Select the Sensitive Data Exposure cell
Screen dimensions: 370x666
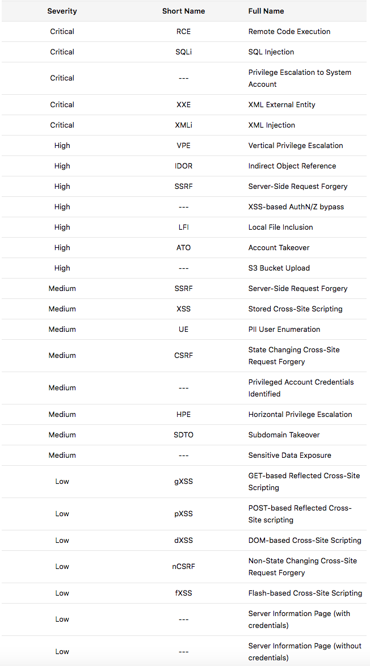(x=289, y=455)
